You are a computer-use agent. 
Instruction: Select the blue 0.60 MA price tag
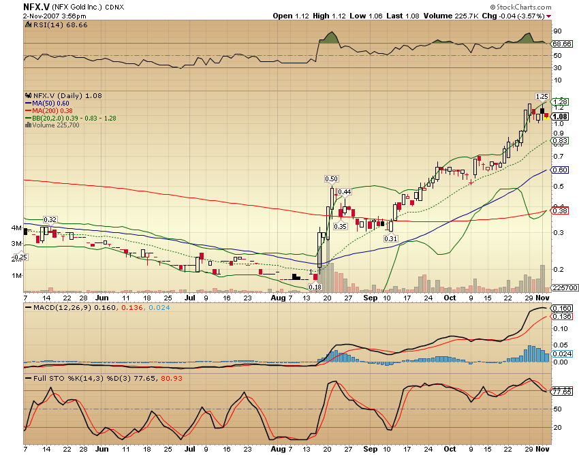(x=561, y=170)
